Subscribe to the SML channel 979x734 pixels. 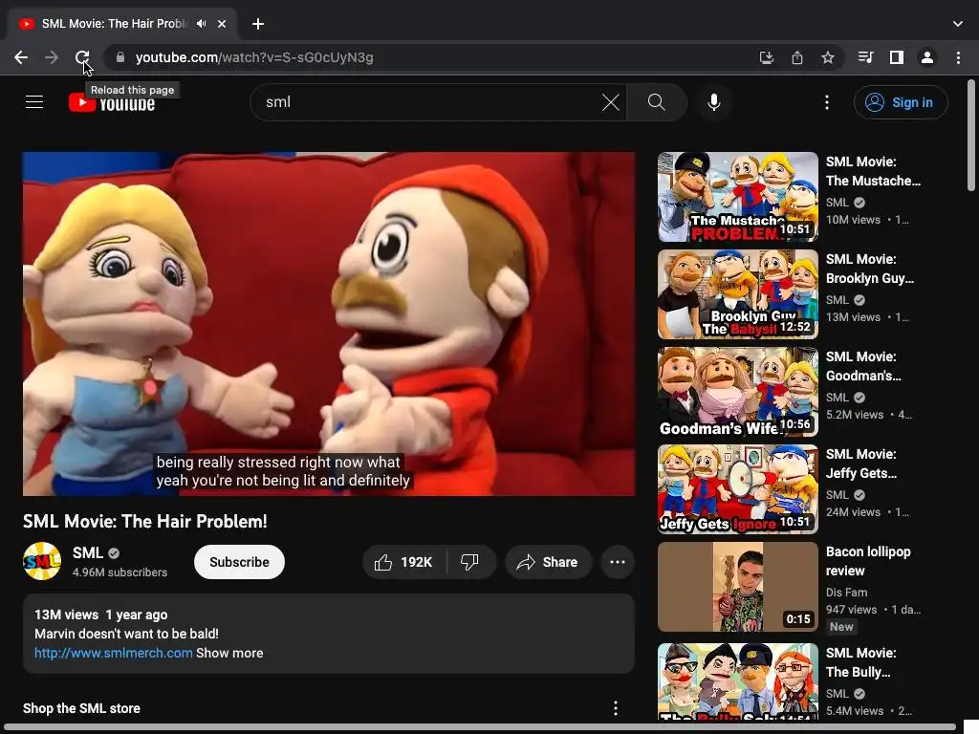tap(239, 562)
